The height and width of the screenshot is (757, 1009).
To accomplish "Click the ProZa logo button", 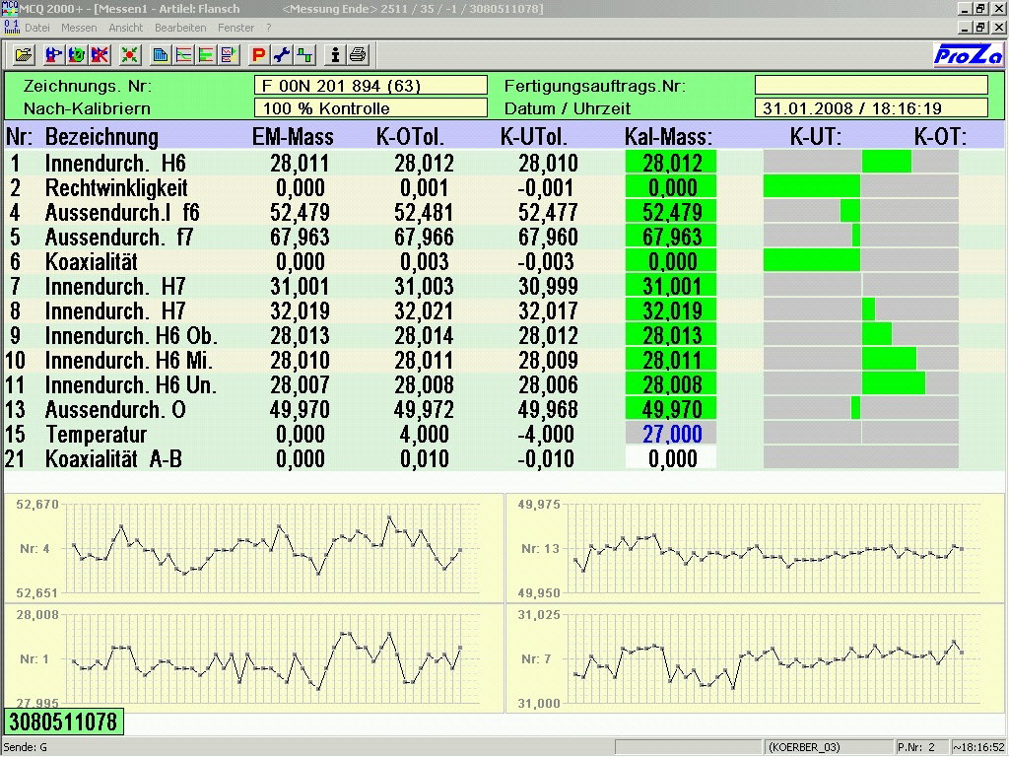I will point(967,54).
